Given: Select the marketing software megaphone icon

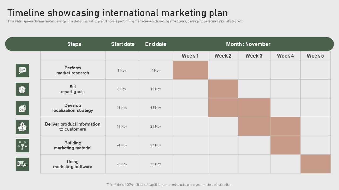Looking at the screenshot, I should coord(22,164).
